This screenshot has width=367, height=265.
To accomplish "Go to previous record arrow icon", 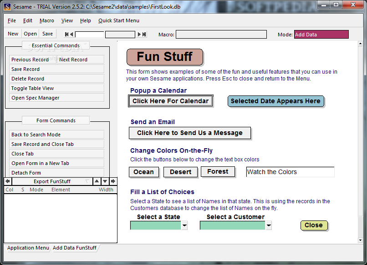I will [x=71, y=35].
